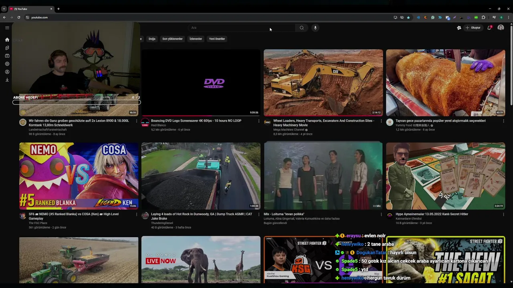Open Laying 4 loads of Hot Rock title
Screen dimensions: 513x288
(x=202, y=216)
